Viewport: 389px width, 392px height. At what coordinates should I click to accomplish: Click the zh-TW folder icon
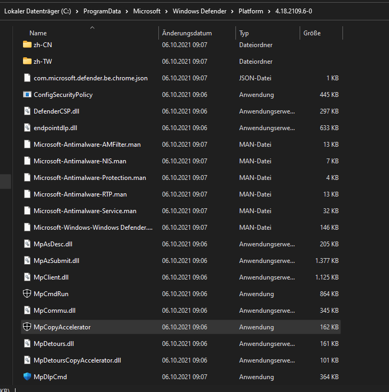[x=27, y=62]
